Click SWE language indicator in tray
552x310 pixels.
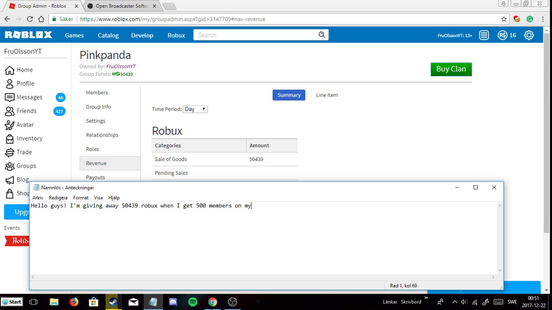(x=512, y=302)
